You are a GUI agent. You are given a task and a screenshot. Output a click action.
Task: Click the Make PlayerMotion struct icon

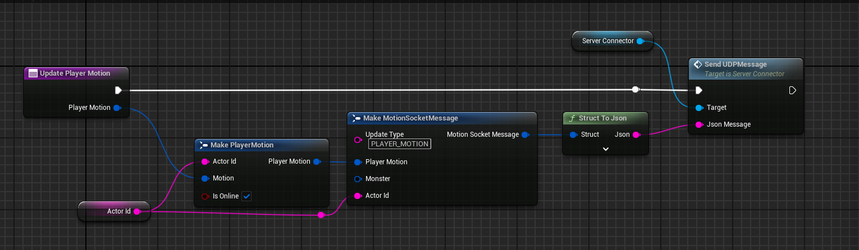point(204,145)
